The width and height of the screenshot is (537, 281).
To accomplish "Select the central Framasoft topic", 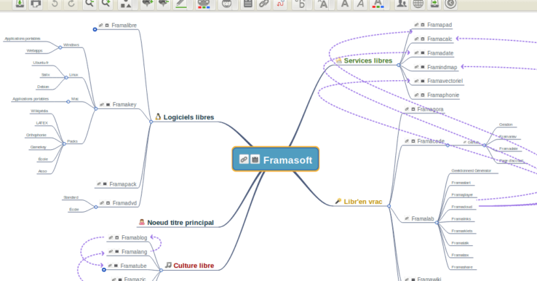I will click(x=276, y=159).
